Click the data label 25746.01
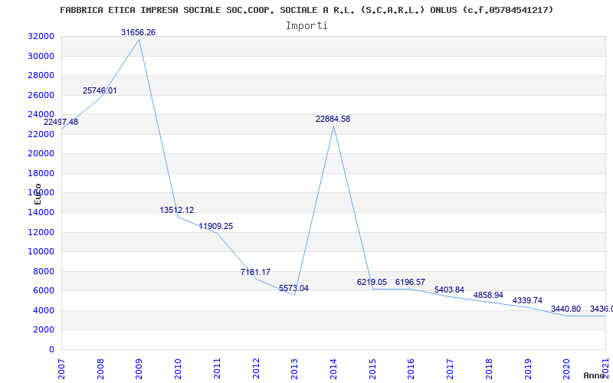The image size is (613, 383). 100,90
